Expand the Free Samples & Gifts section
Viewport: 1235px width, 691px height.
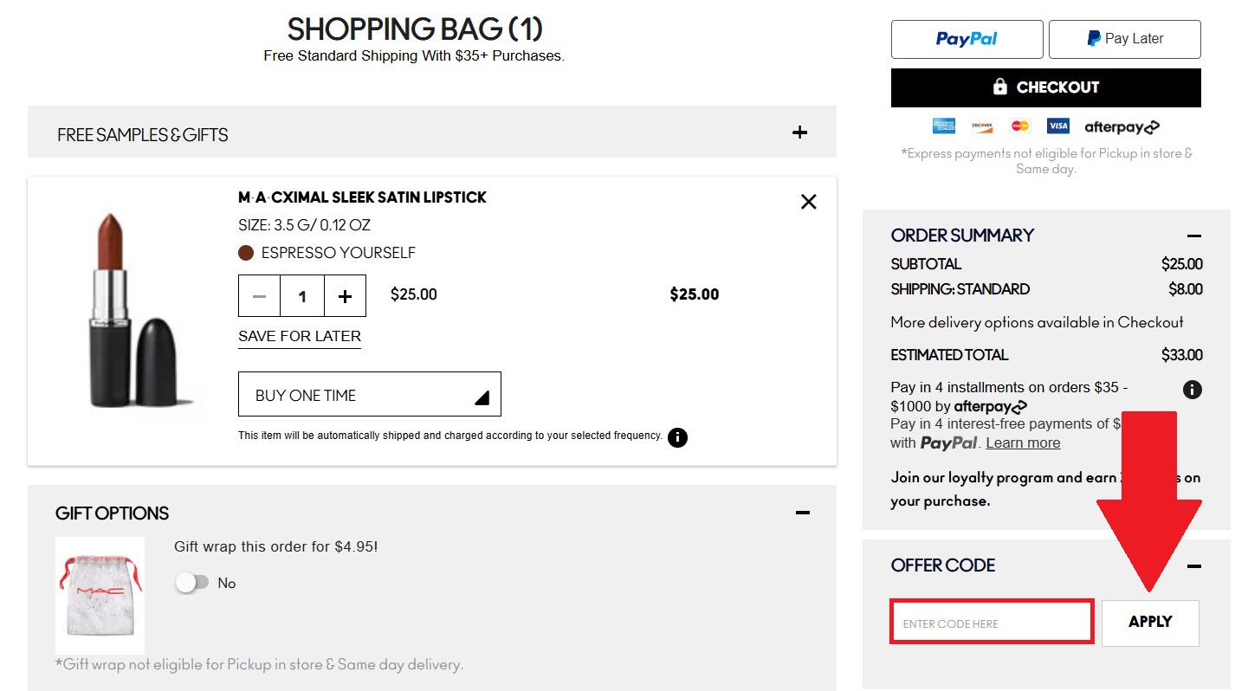(799, 132)
